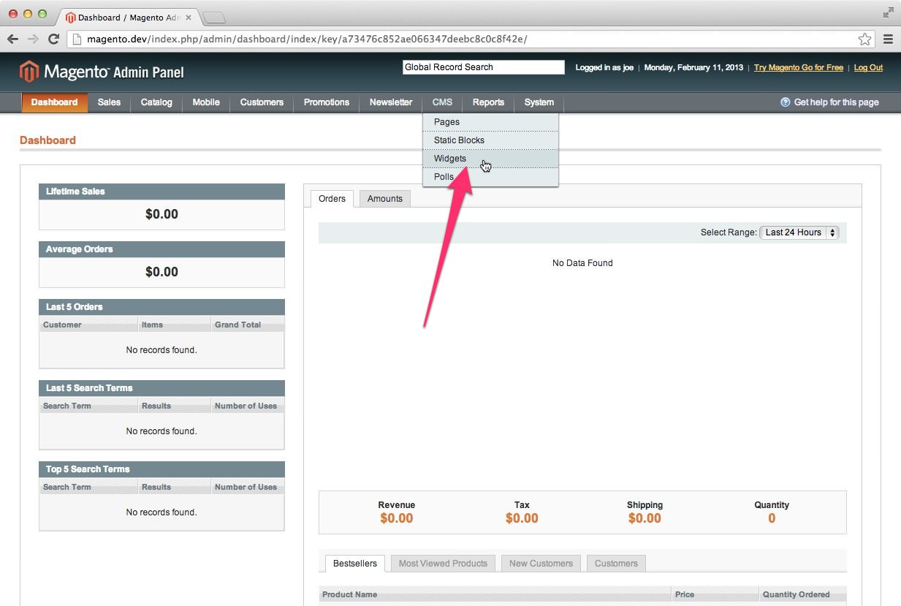Viewport: 901px width, 606px height.
Task: Switch to the Amounts tab
Action: click(x=384, y=199)
